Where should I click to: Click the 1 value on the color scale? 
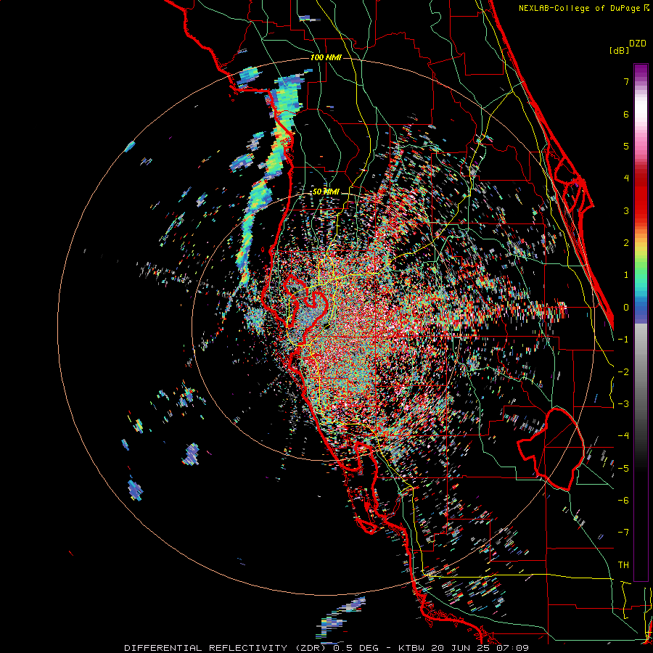point(626,275)
